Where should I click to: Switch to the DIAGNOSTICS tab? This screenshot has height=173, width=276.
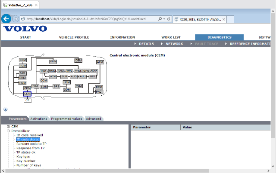[220, 37]
